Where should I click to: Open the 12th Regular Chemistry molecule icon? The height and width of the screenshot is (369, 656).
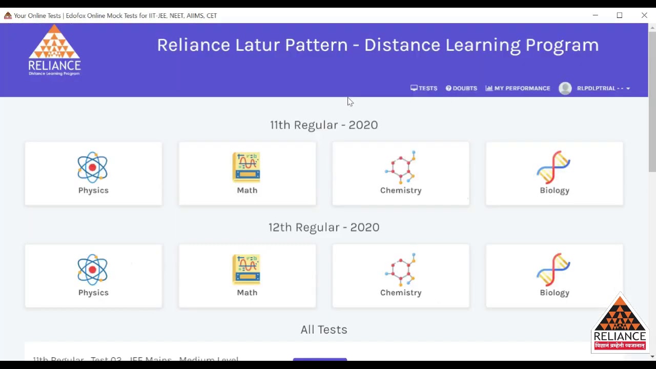coord(400,270)
